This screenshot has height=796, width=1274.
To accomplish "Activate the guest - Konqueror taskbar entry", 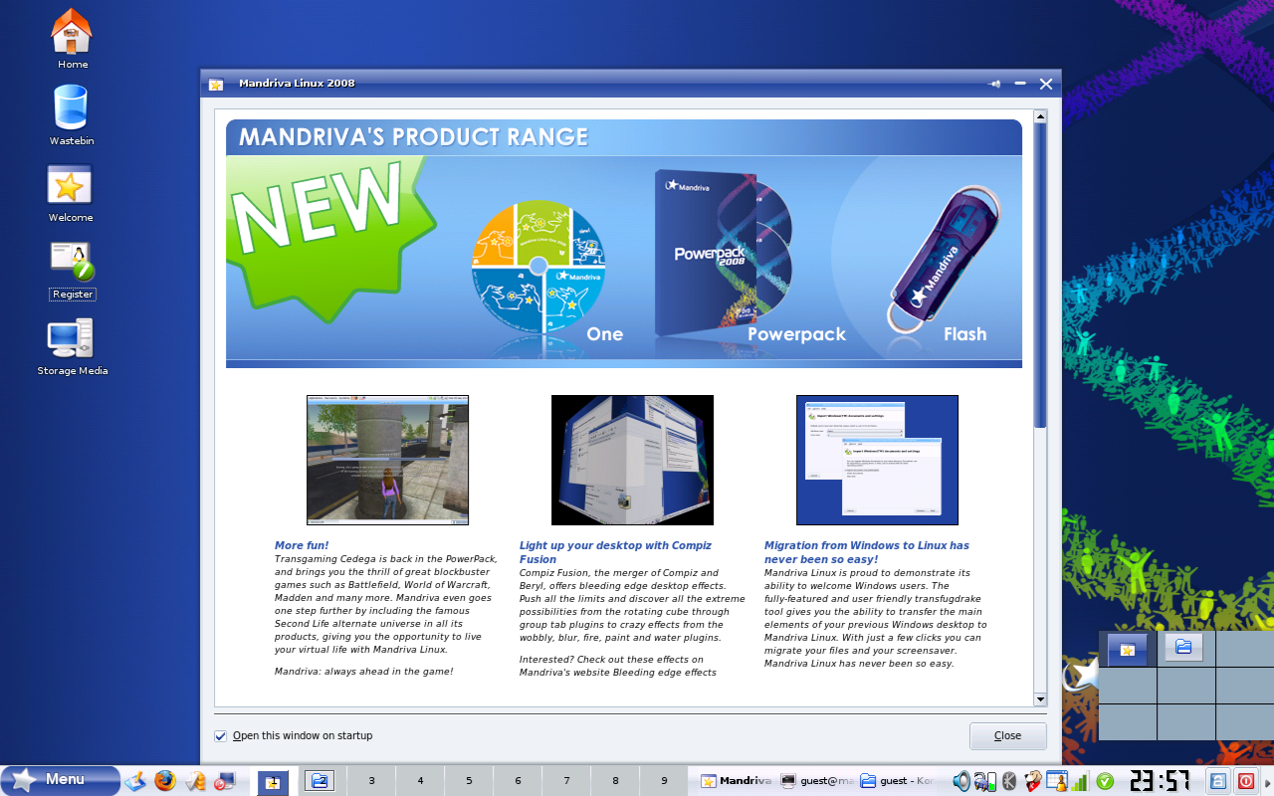I will [x=898, y=781].
